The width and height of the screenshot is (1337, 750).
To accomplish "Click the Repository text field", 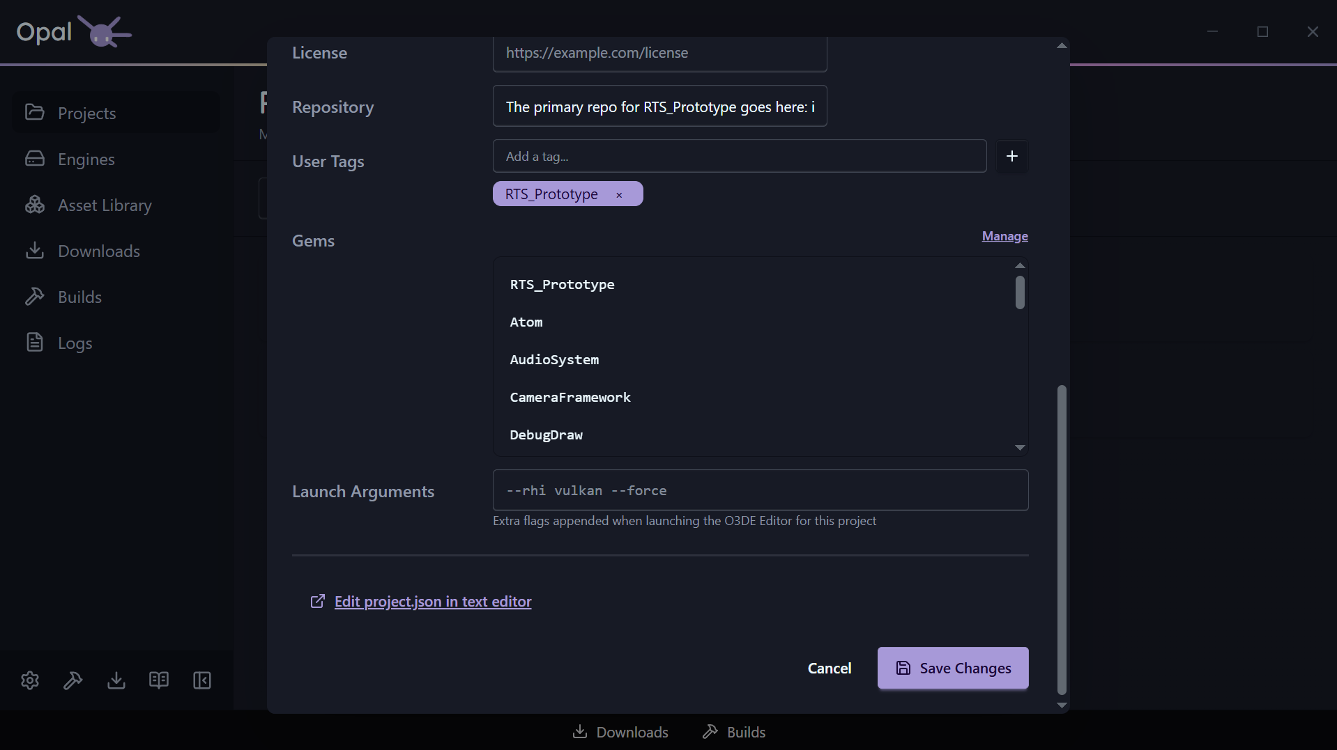I will click(659, 106).
